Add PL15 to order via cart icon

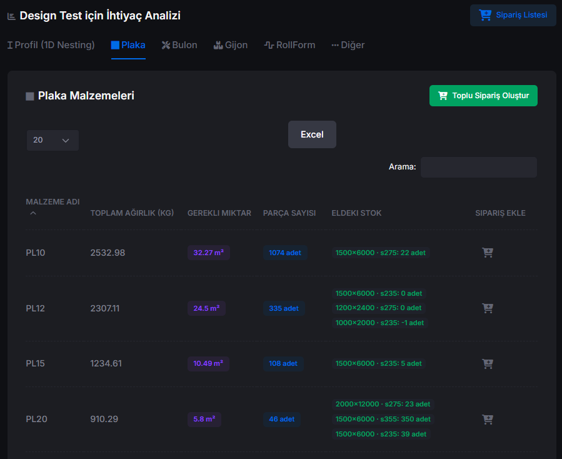point(488,363)
